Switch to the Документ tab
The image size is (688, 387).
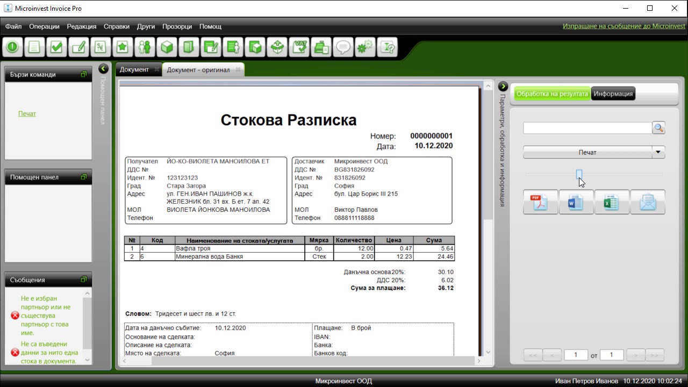point(134,69)
